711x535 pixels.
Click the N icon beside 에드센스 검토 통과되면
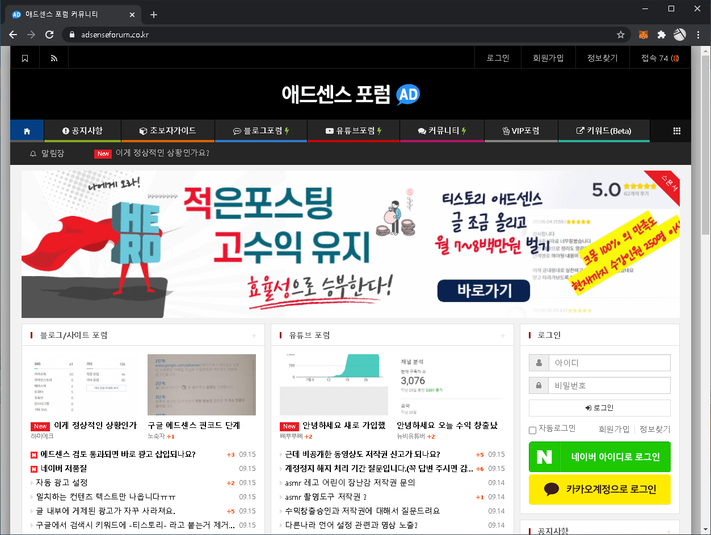pos(33,455)
